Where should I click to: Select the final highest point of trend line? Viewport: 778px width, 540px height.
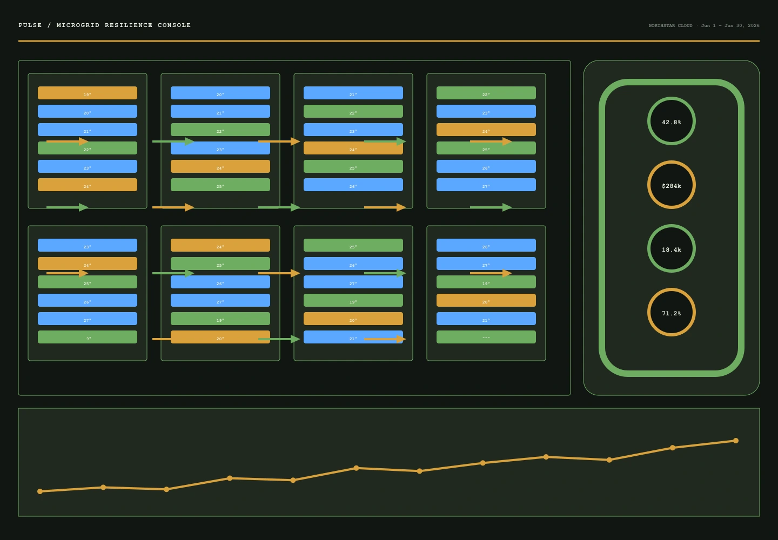point(736,441)
